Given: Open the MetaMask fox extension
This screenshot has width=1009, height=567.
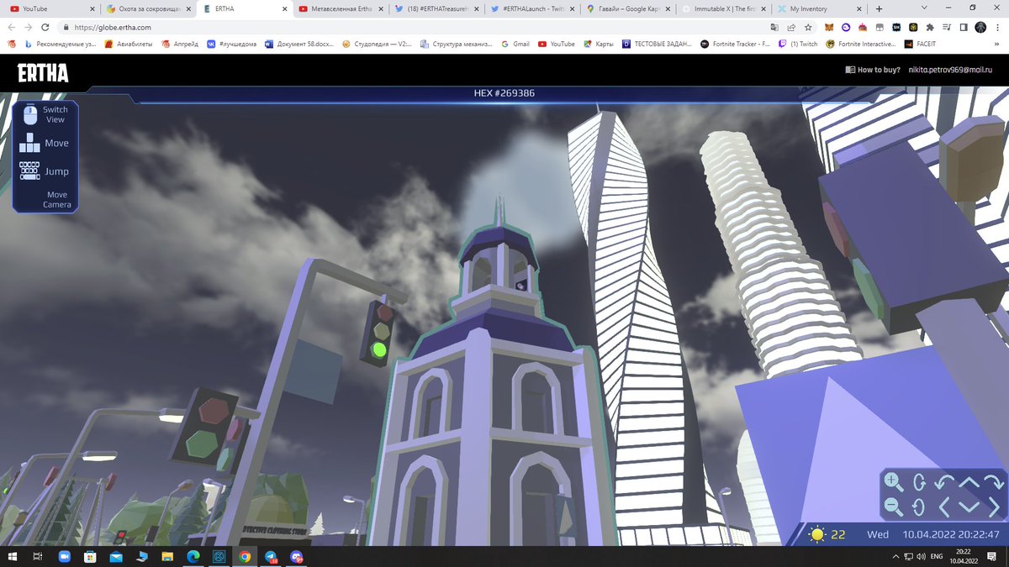Looking at the screenshot, I should [x=830, y=27].
